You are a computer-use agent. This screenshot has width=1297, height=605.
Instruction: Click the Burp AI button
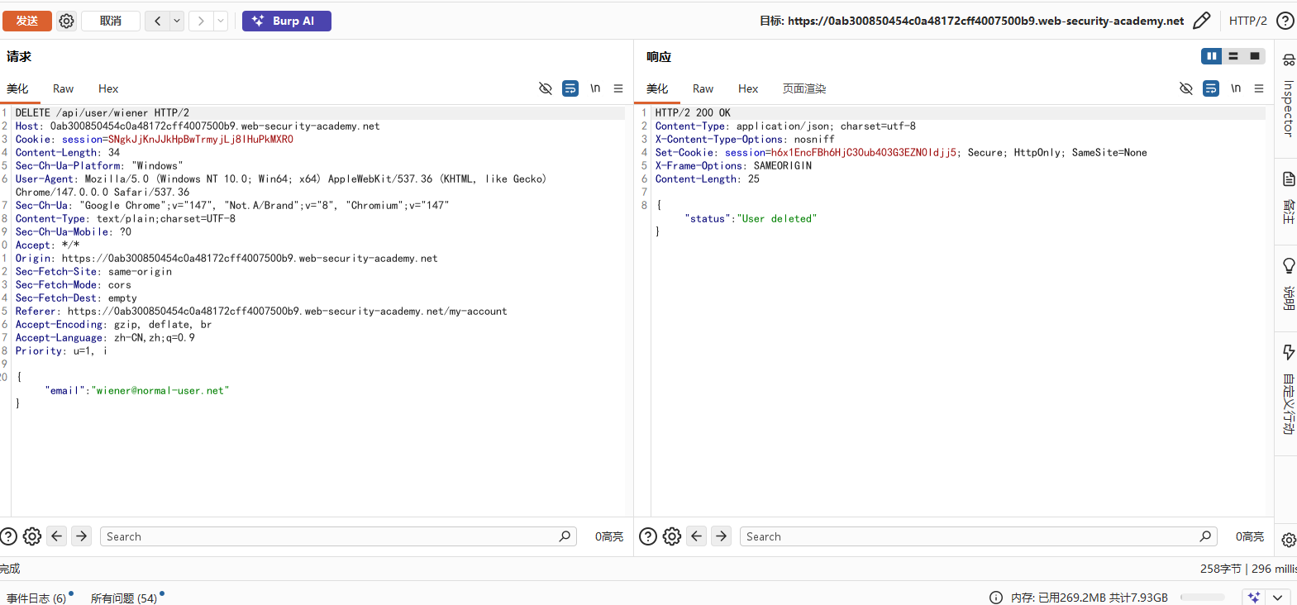pyautogui.click(x=287, y=21)
